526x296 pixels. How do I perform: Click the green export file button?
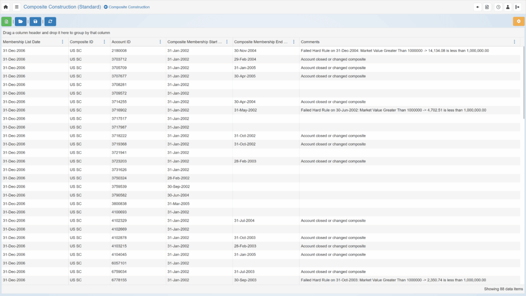tap(6, 22)
